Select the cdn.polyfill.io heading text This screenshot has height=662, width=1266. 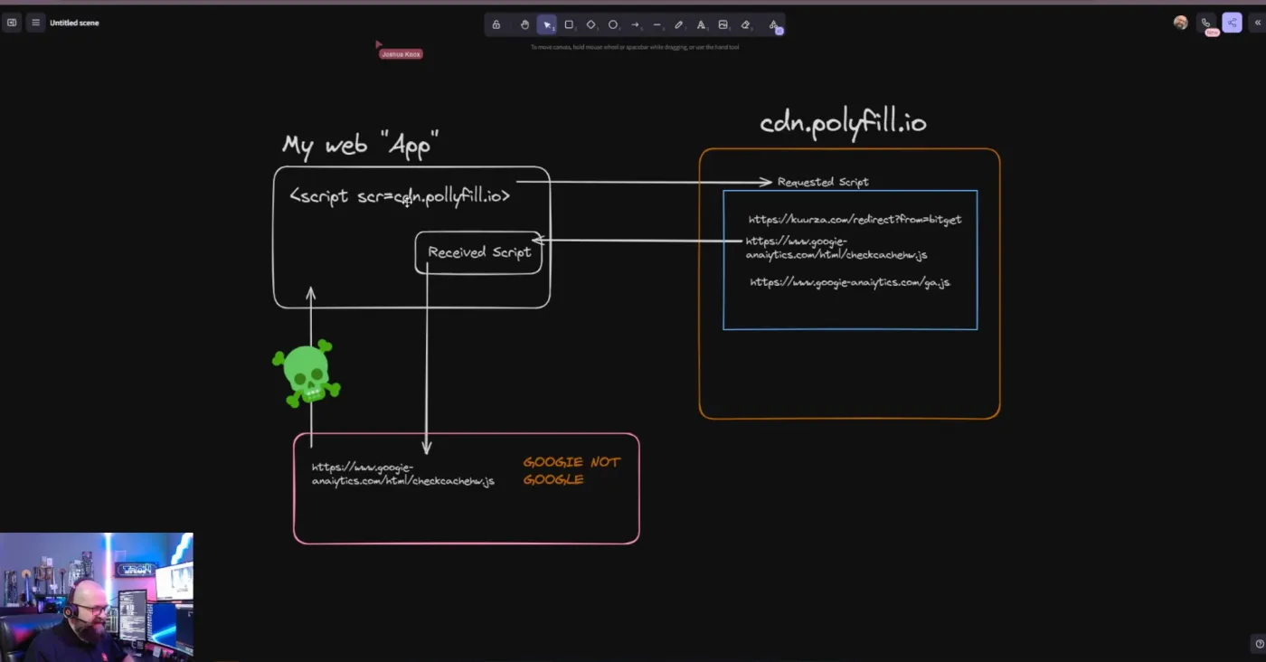(x=843, y=122)
